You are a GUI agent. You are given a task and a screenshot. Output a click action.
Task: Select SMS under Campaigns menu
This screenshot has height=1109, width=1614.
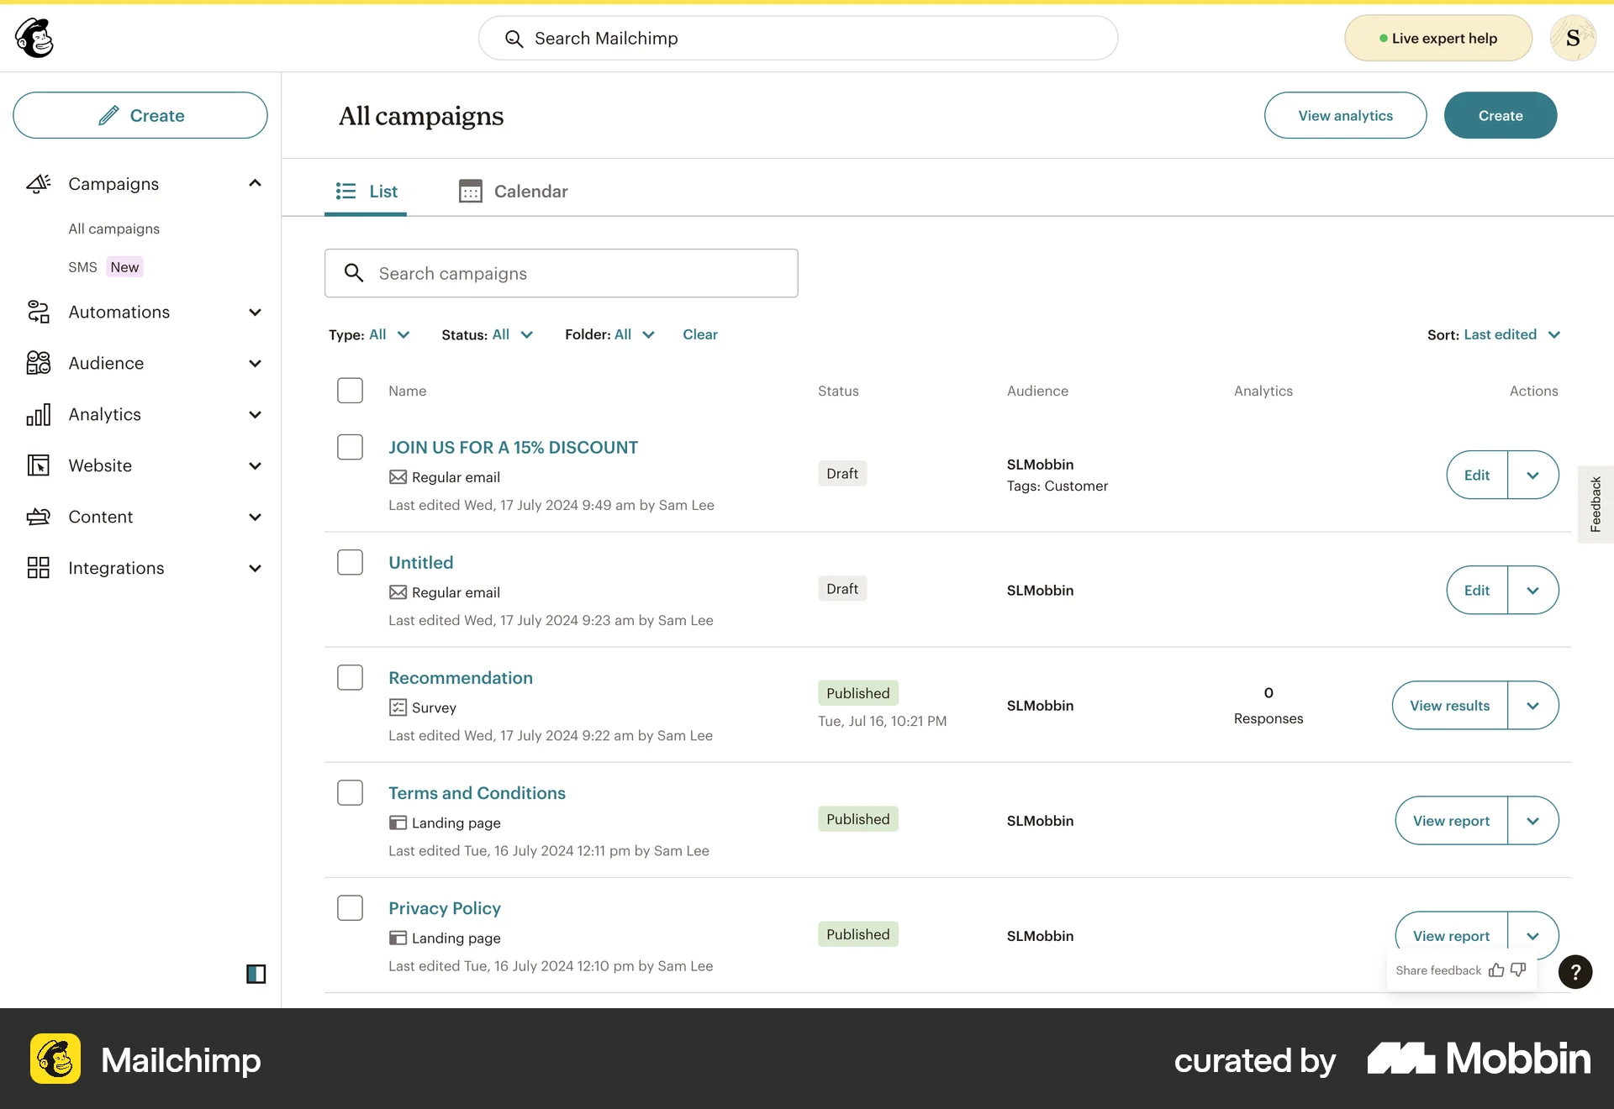[x=83, y=266]
